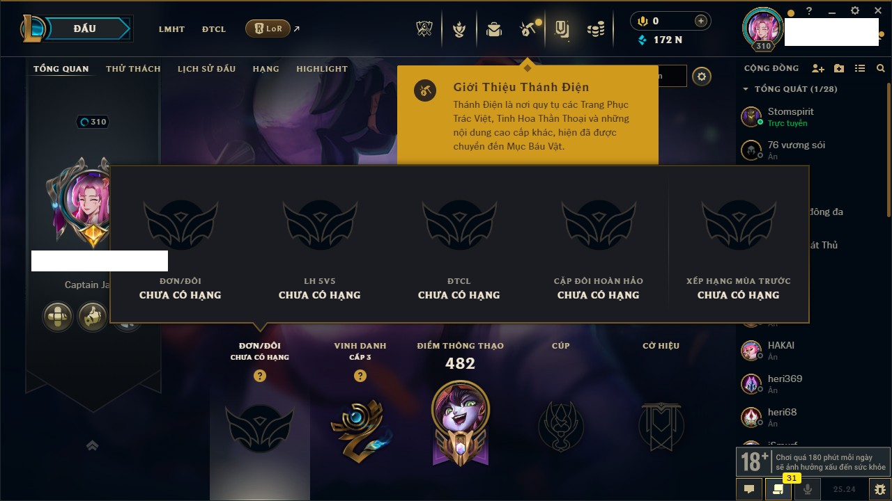Click the ĐẤU play button
Screen dimensions: 892x501
coord(84,29)
